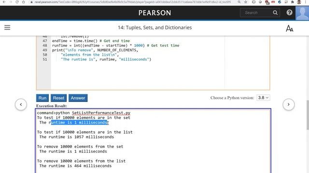Viewport: 309px width, 173px height.
Task: Open the Chrome profile avatar
Action: 299,2
